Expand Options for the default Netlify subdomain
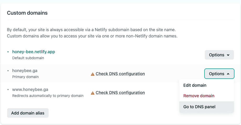Viewport: 241px width, 125px height. 219,55
